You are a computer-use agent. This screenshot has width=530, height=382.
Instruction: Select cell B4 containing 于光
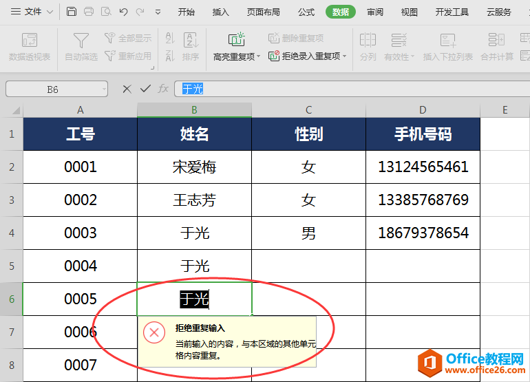click(x=195, y=233)
